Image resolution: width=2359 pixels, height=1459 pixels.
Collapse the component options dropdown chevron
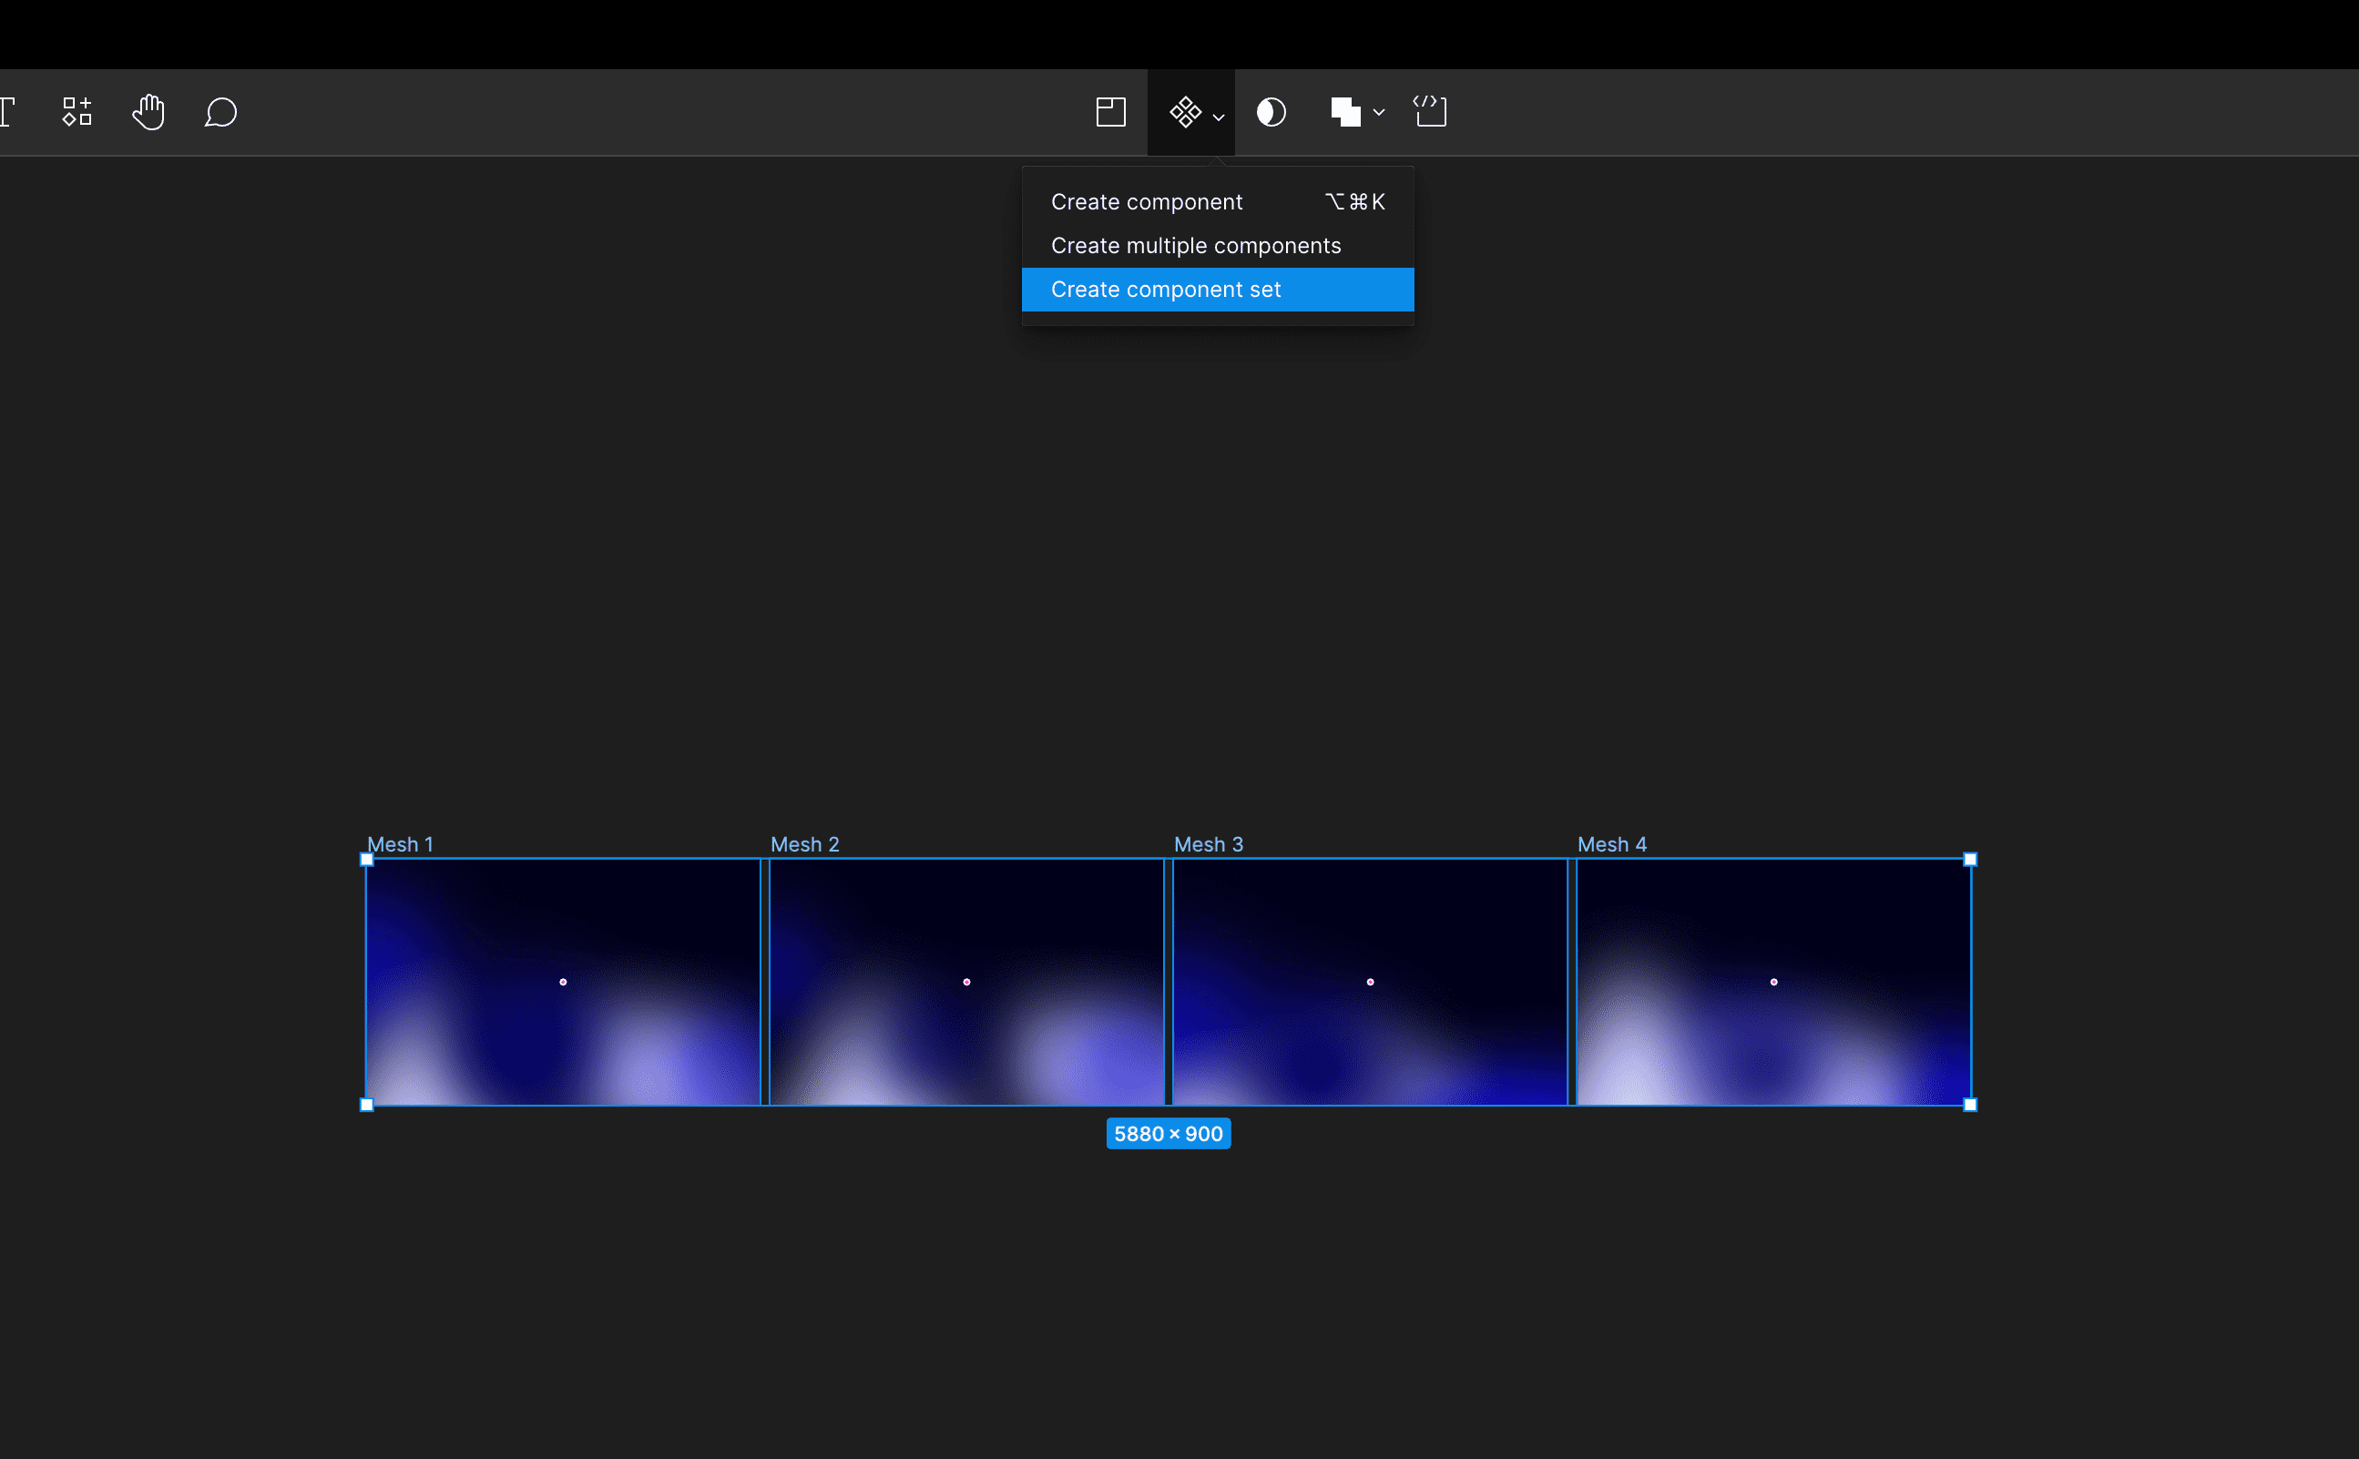pos(1219,117)
